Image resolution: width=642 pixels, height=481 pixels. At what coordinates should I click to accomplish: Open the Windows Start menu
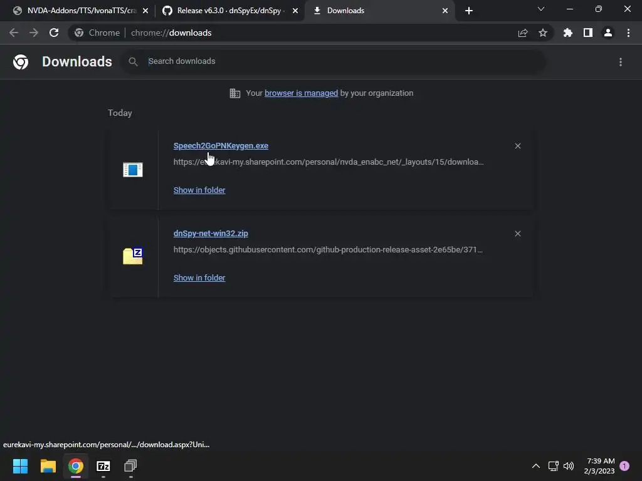point(21,466)
